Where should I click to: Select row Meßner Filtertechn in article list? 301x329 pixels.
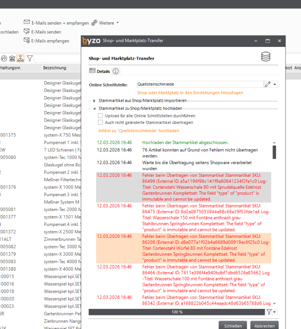(x=40, y=180)
